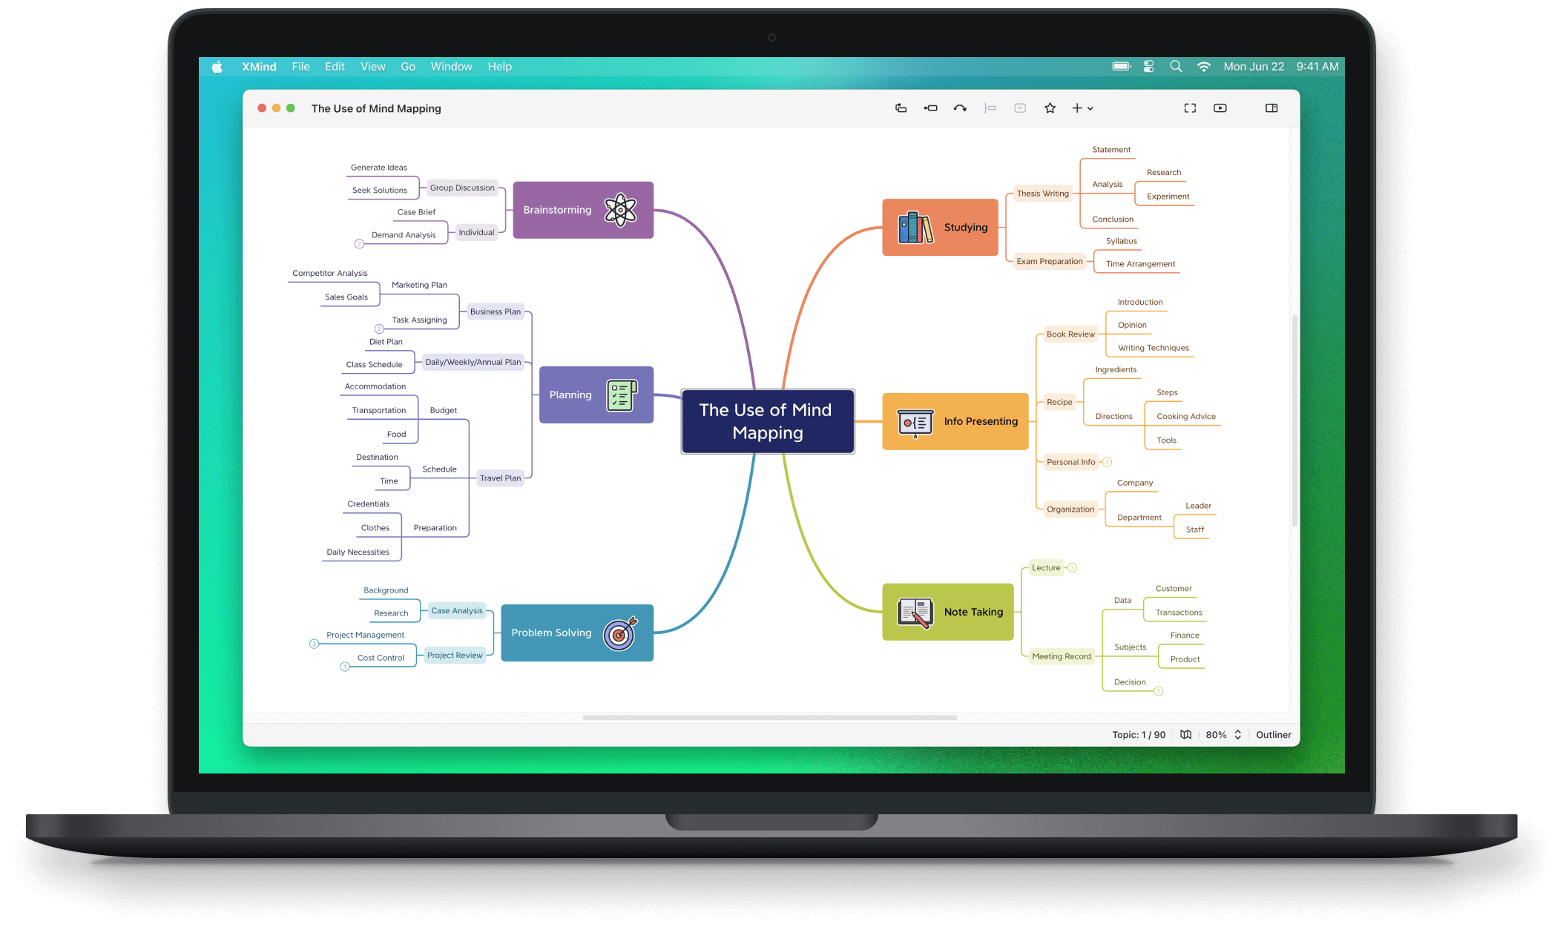Expand the Project Management subtree

[x=312, y=640]
